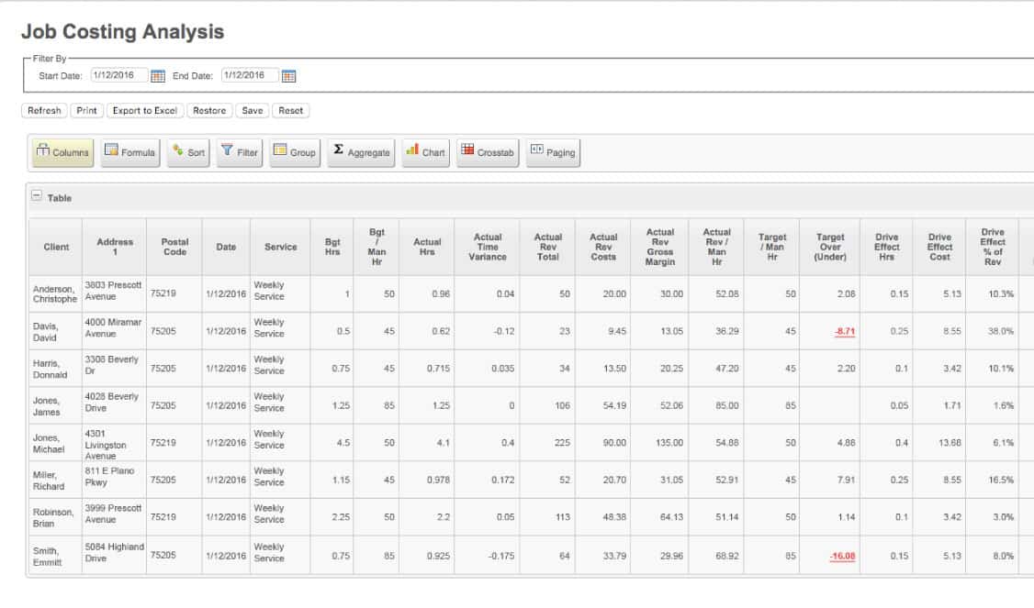Click the Actual Rev Total column header
1034x608 pixels.
[547, 247]
